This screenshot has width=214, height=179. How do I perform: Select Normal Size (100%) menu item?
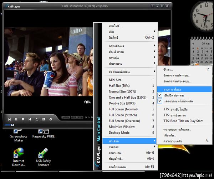click(x=130, y=91)
